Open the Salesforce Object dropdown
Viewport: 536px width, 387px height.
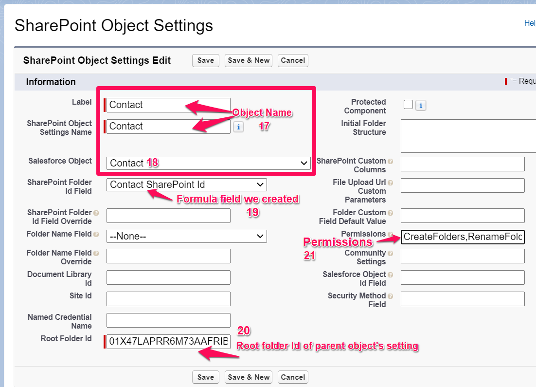tap(209, 163)
